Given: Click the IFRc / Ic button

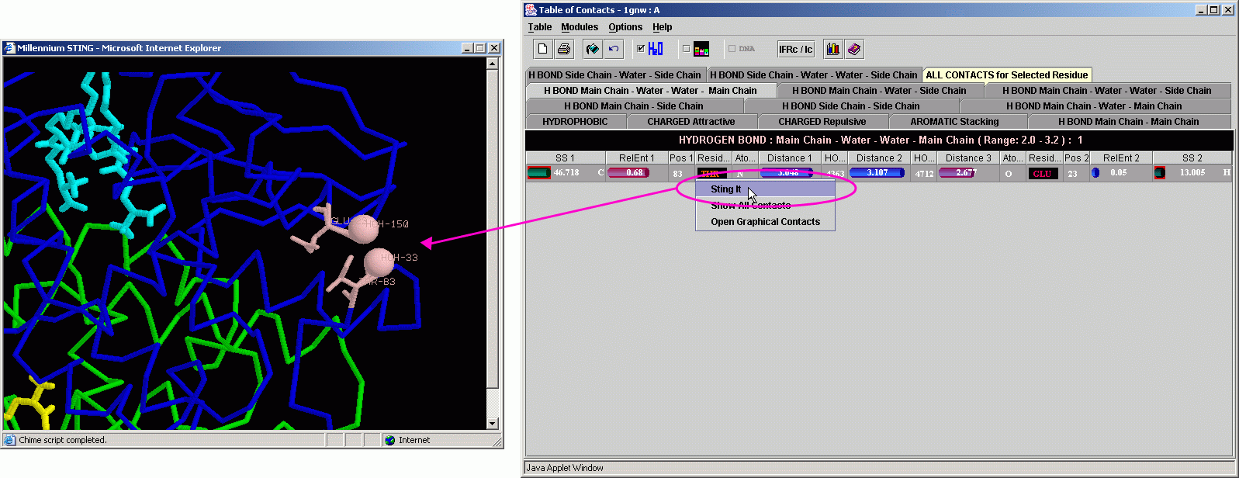Looking at the screenshot, I should point(796,49).
